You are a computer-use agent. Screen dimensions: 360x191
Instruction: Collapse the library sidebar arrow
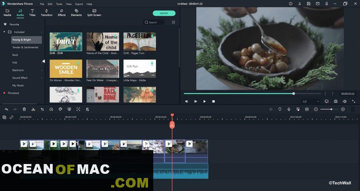pyautogui.click(x=43, y=61)
